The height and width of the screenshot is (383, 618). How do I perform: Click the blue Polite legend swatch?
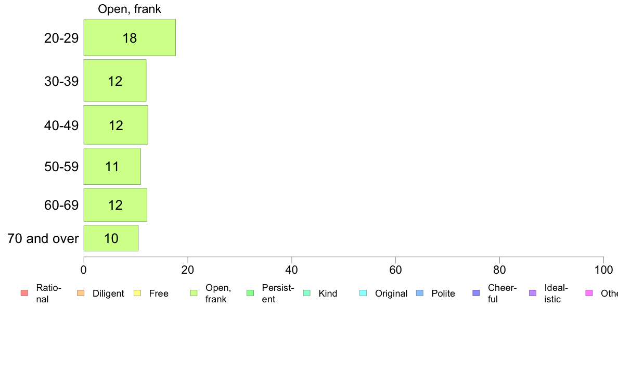420,293
